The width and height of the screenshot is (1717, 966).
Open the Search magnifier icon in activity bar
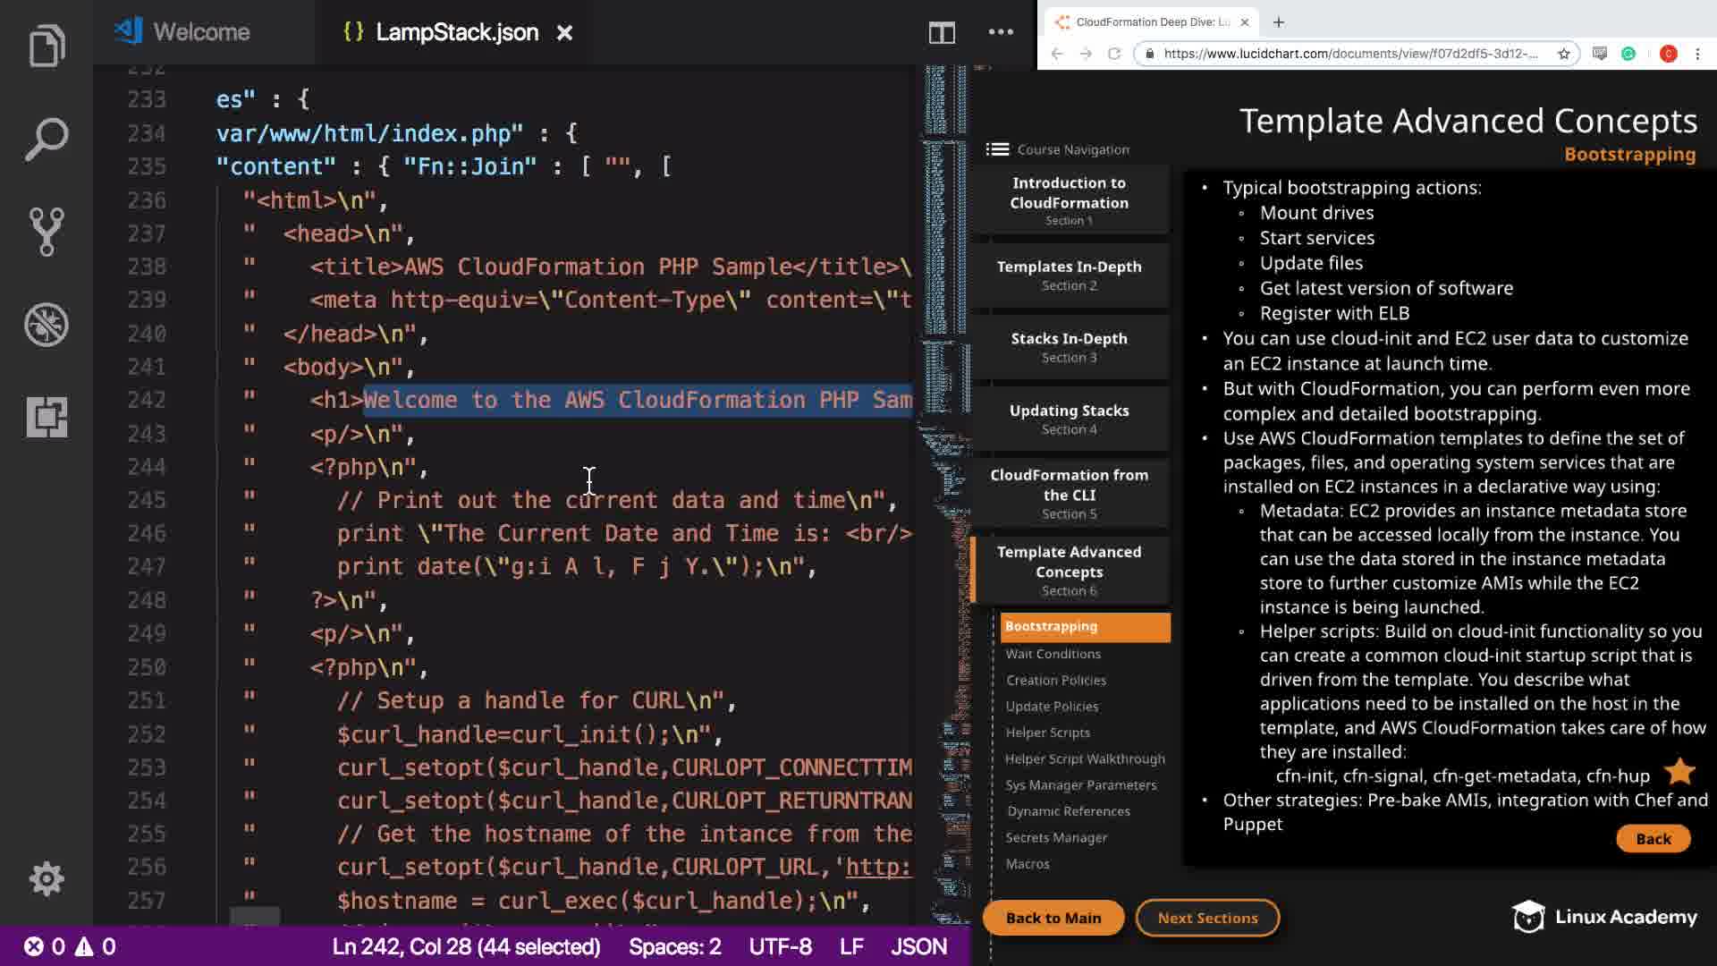[47, 139]
